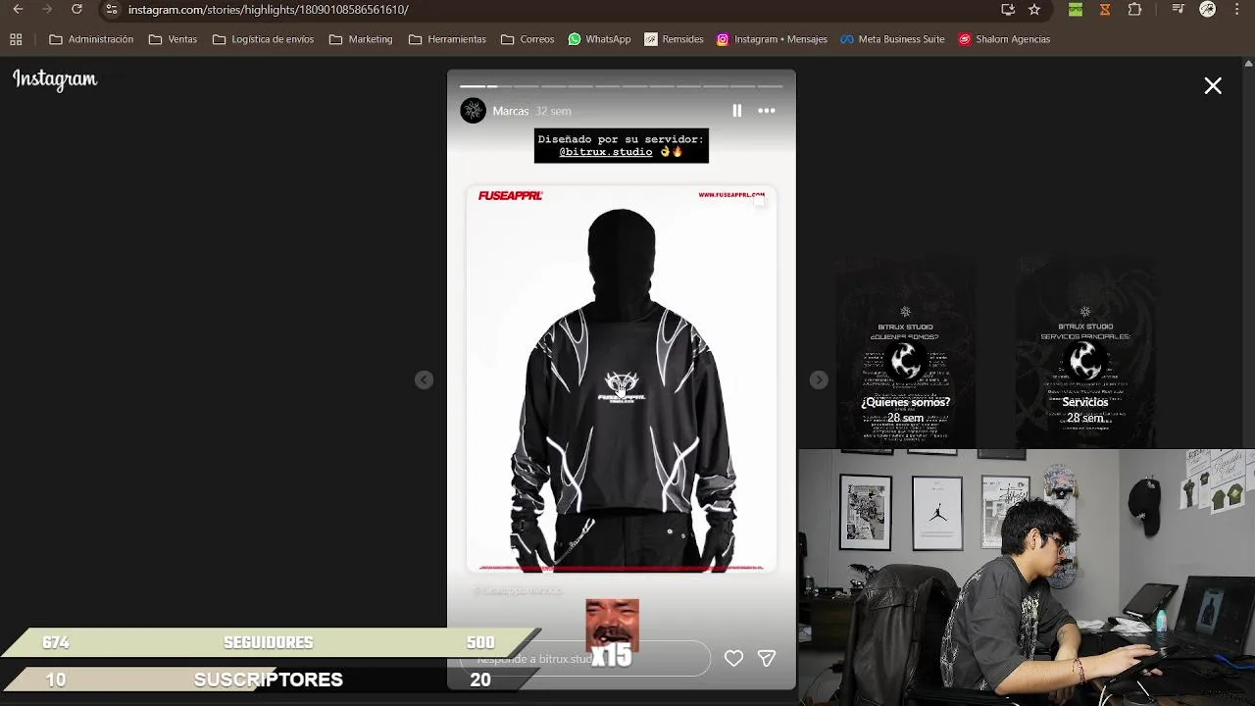Click the address bar URL
The height and width of the screenshot is (706, 1255).
[x=268, y=10]
